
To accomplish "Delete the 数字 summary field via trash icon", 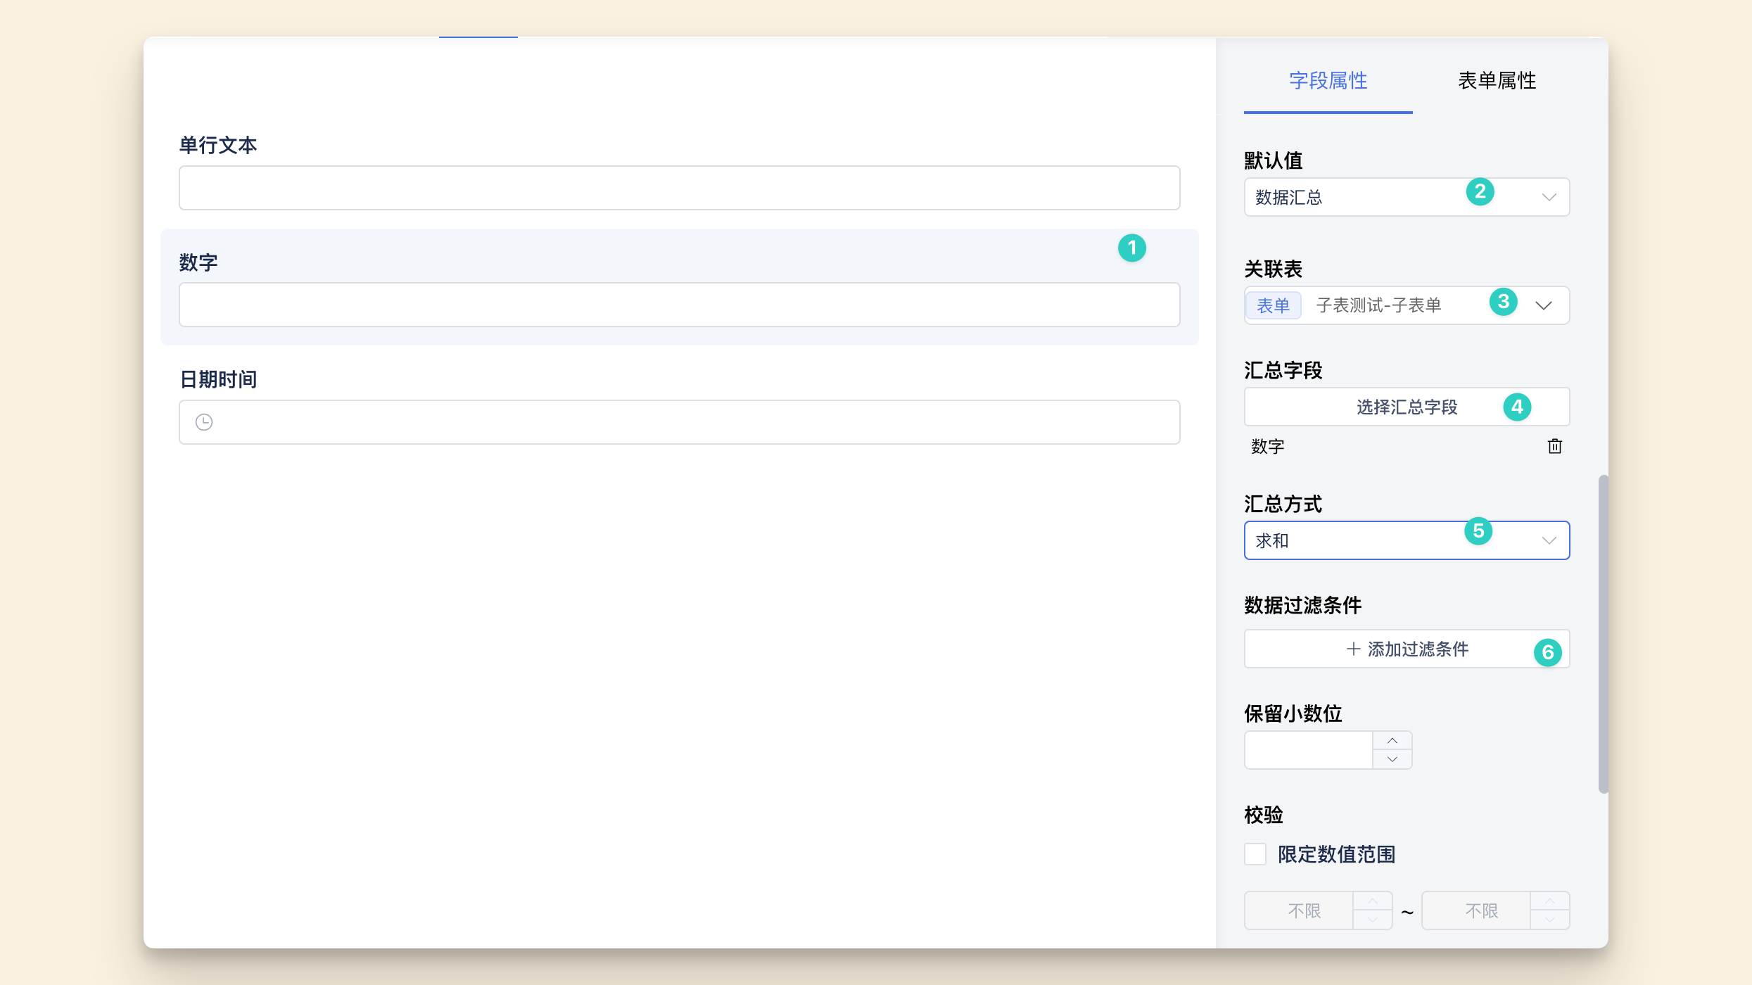I will 1554,446.
